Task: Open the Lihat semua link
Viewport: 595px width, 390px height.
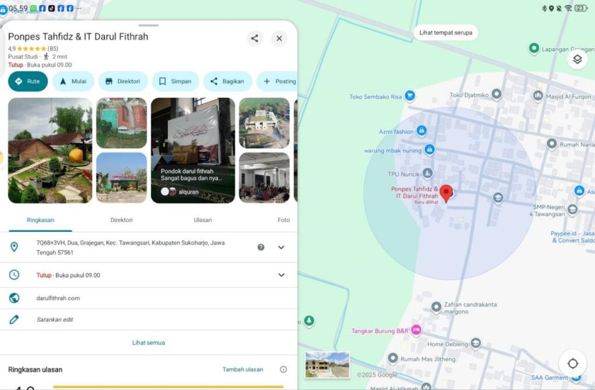Action: click(x=148, y=343)
